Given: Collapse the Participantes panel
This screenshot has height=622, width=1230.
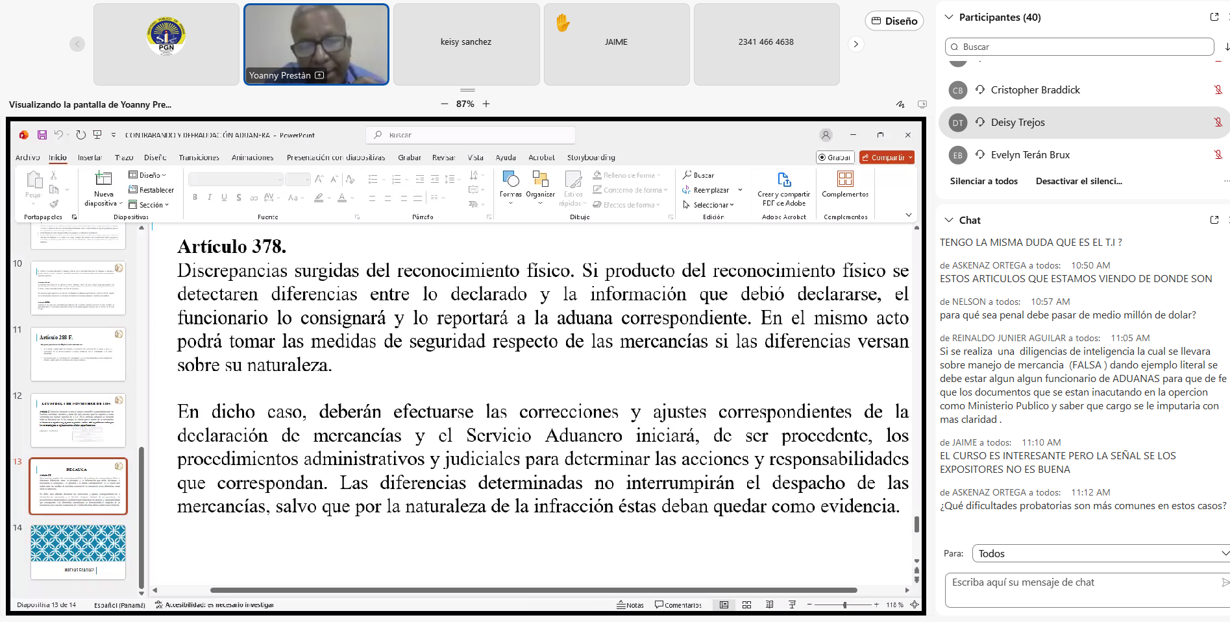Looking at the screenshot, I should coord(949,18).
